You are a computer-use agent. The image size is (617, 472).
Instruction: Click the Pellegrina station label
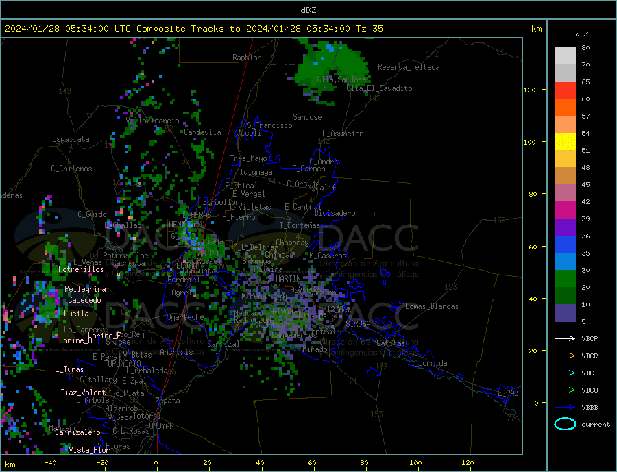(x=85, y=289)
